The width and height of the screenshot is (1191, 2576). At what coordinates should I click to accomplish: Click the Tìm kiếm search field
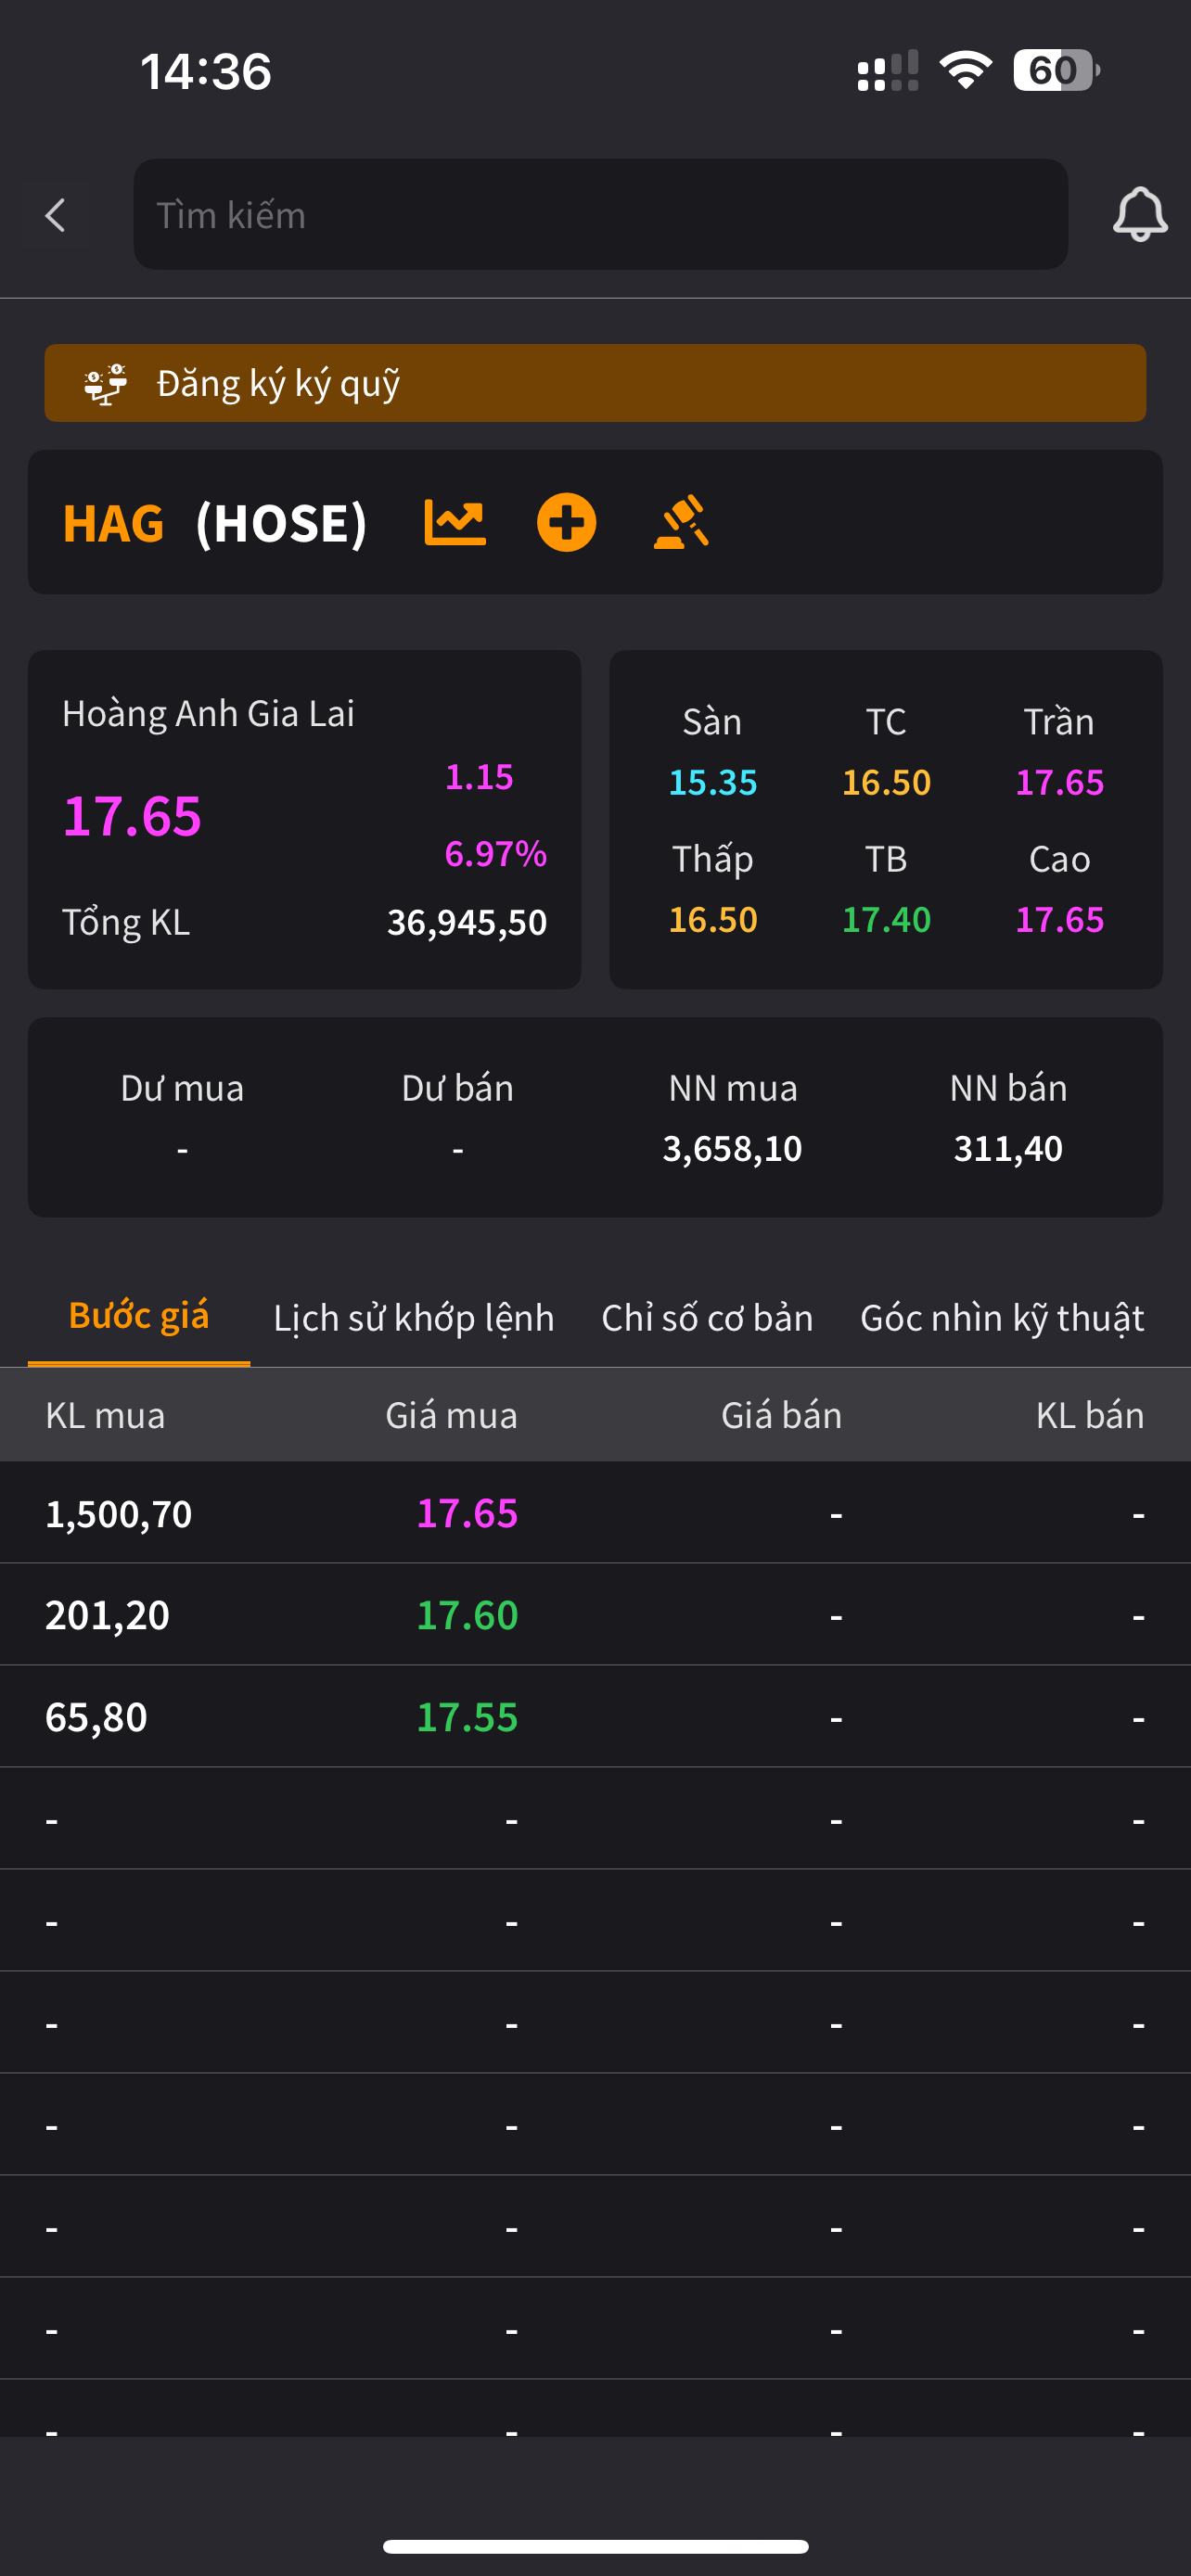601,214
